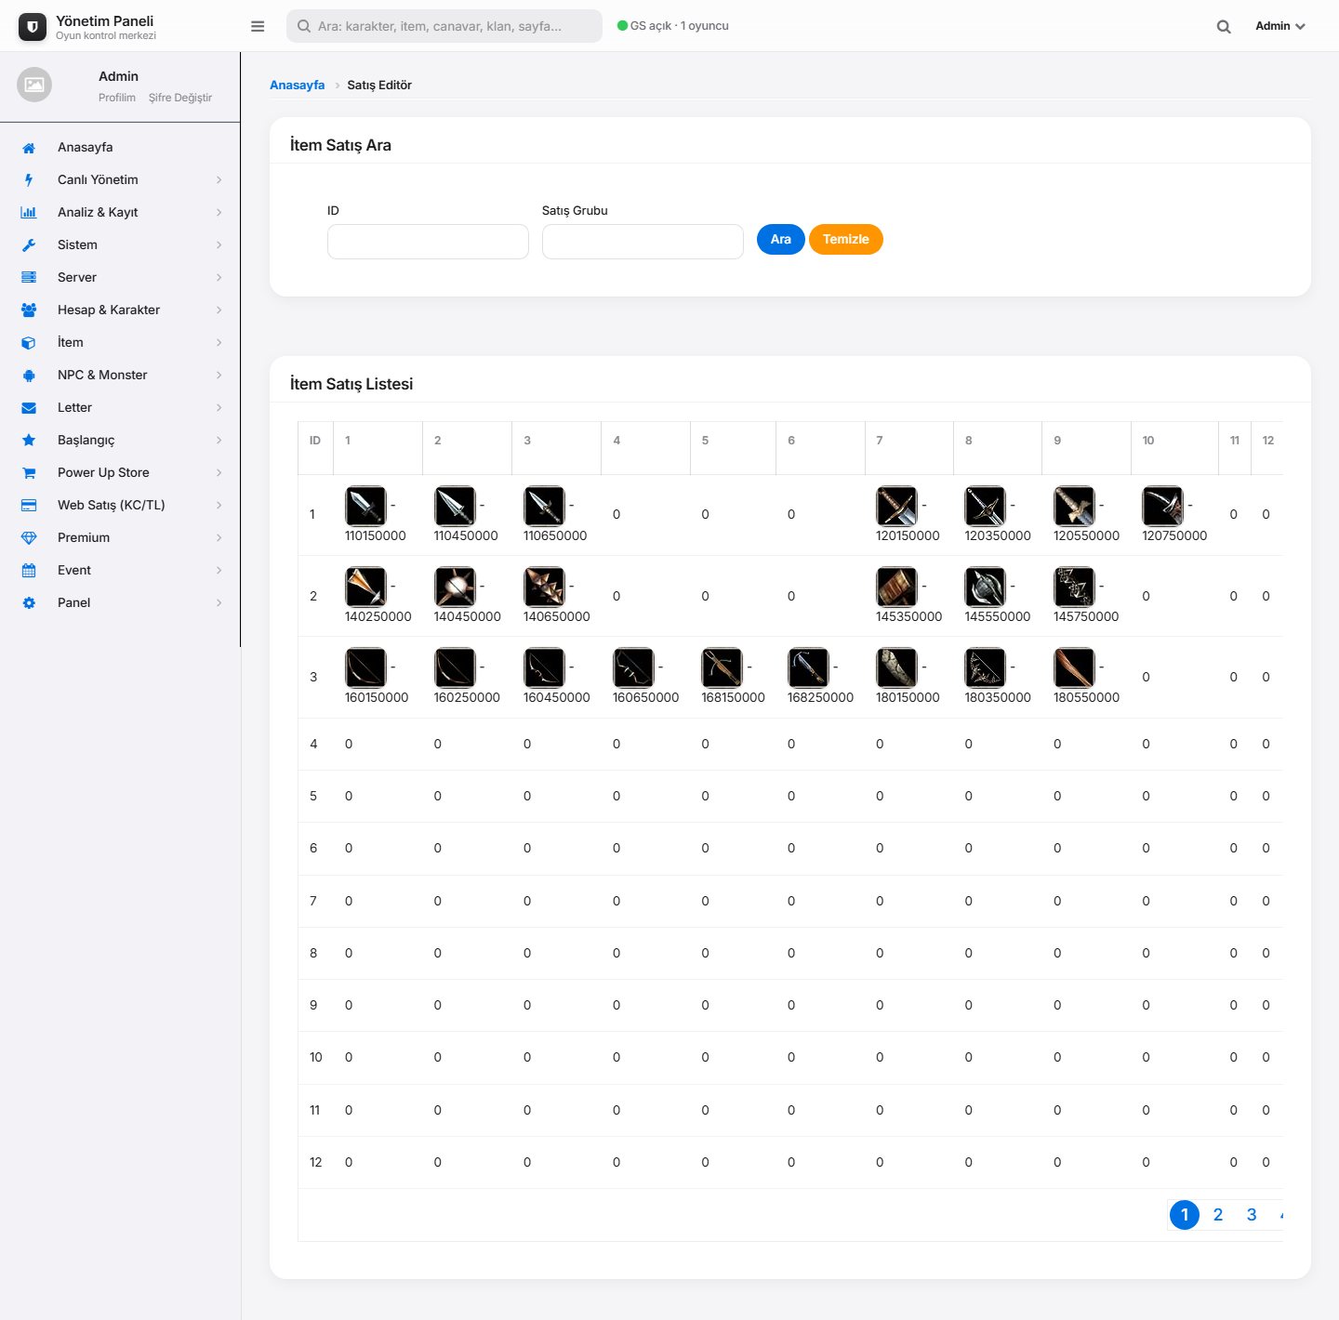This screenshot has width=1339, height=1320.
Task: Open the Power Up Store menu
Action: click(x=121, y=472)
